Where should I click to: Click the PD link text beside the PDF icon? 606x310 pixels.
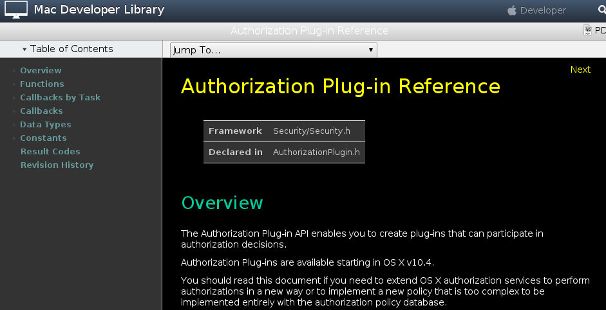pyautogui.click(x=600, y=30)
